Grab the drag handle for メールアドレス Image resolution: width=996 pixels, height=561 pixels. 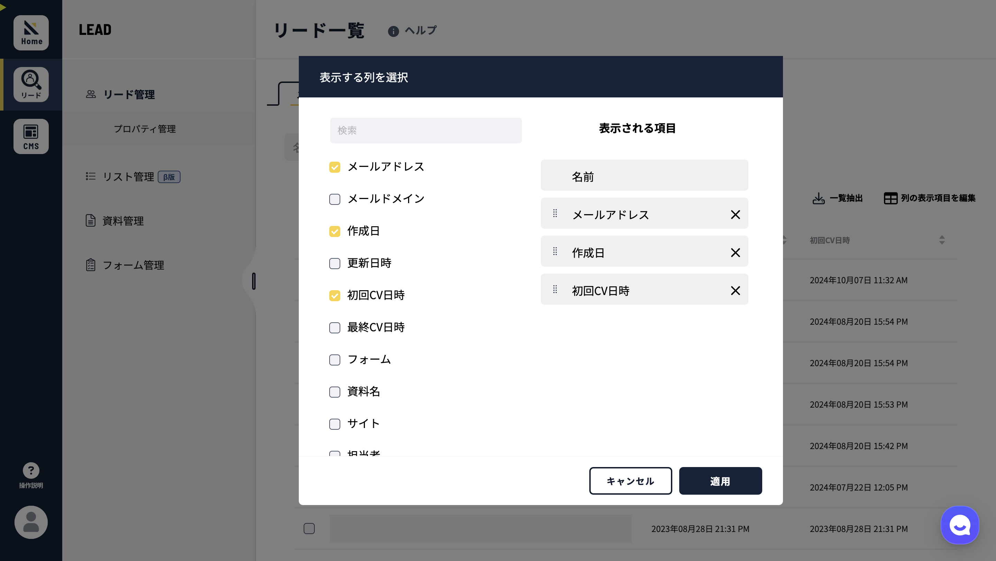[555, 213]
